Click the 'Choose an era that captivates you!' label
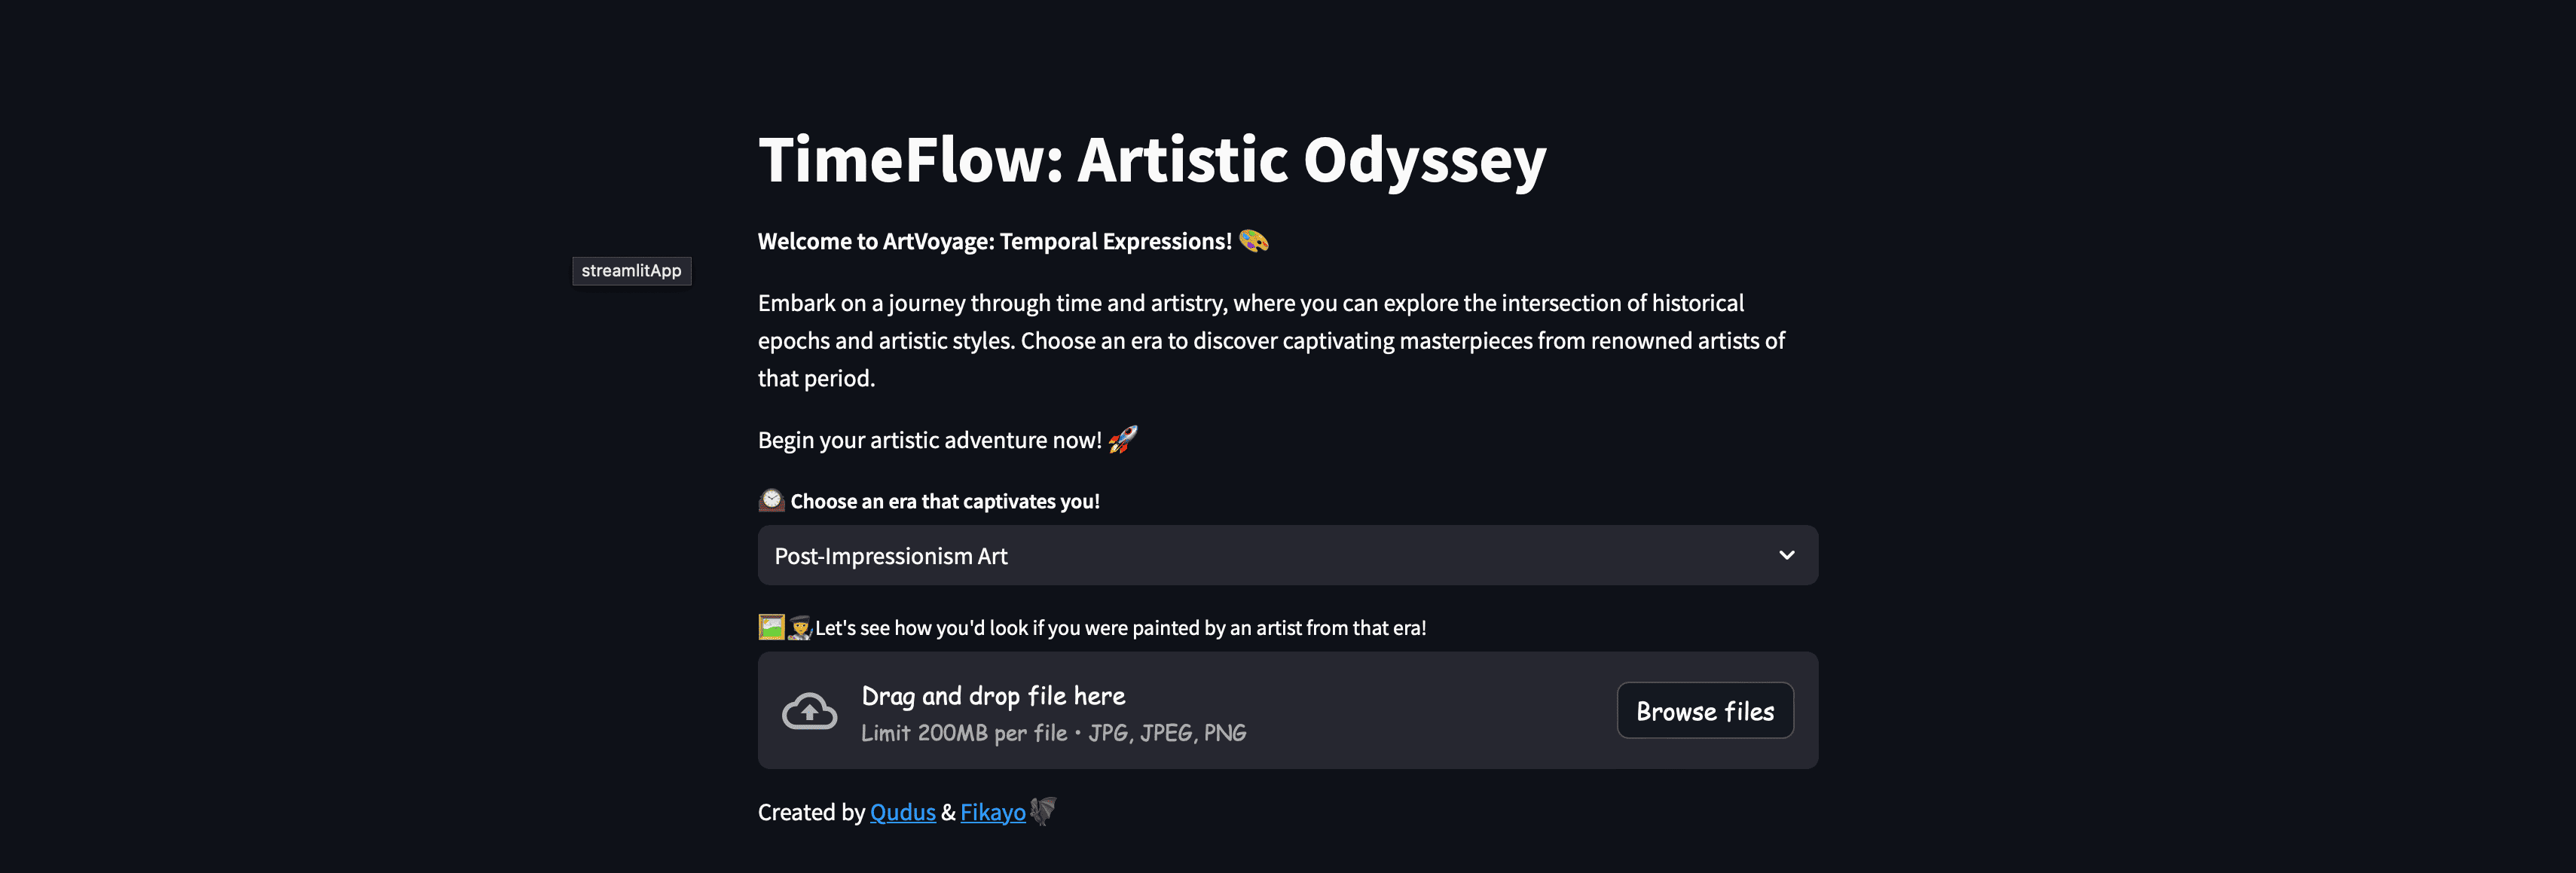 click(944, 501)
